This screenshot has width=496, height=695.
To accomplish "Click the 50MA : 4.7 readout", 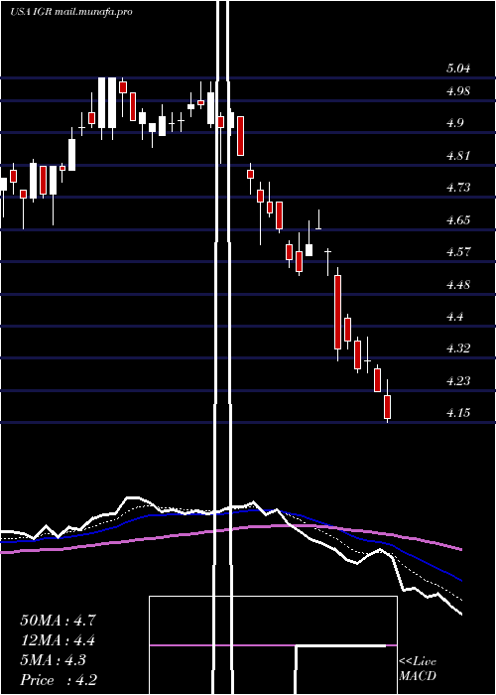I will click(58, 621).
